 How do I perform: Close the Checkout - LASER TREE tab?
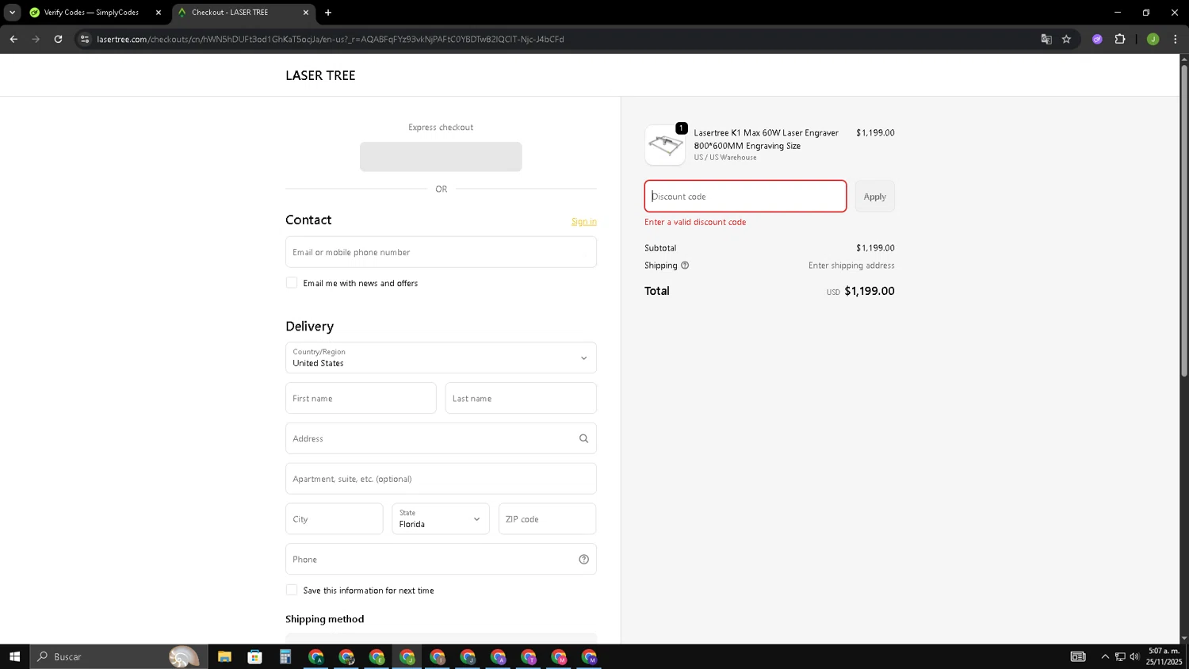(x=305, y=13)
